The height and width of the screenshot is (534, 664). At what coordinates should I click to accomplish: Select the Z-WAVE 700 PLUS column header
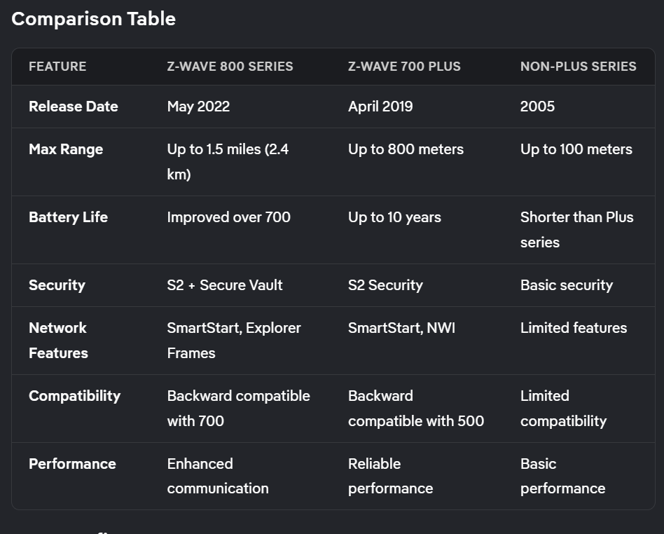404,67
